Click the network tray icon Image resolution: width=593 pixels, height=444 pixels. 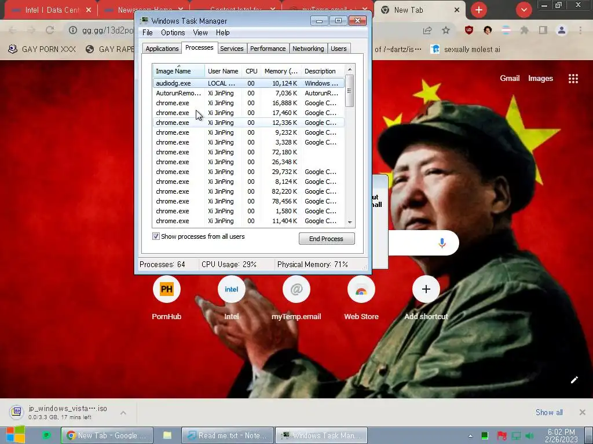tap(516, 436)
